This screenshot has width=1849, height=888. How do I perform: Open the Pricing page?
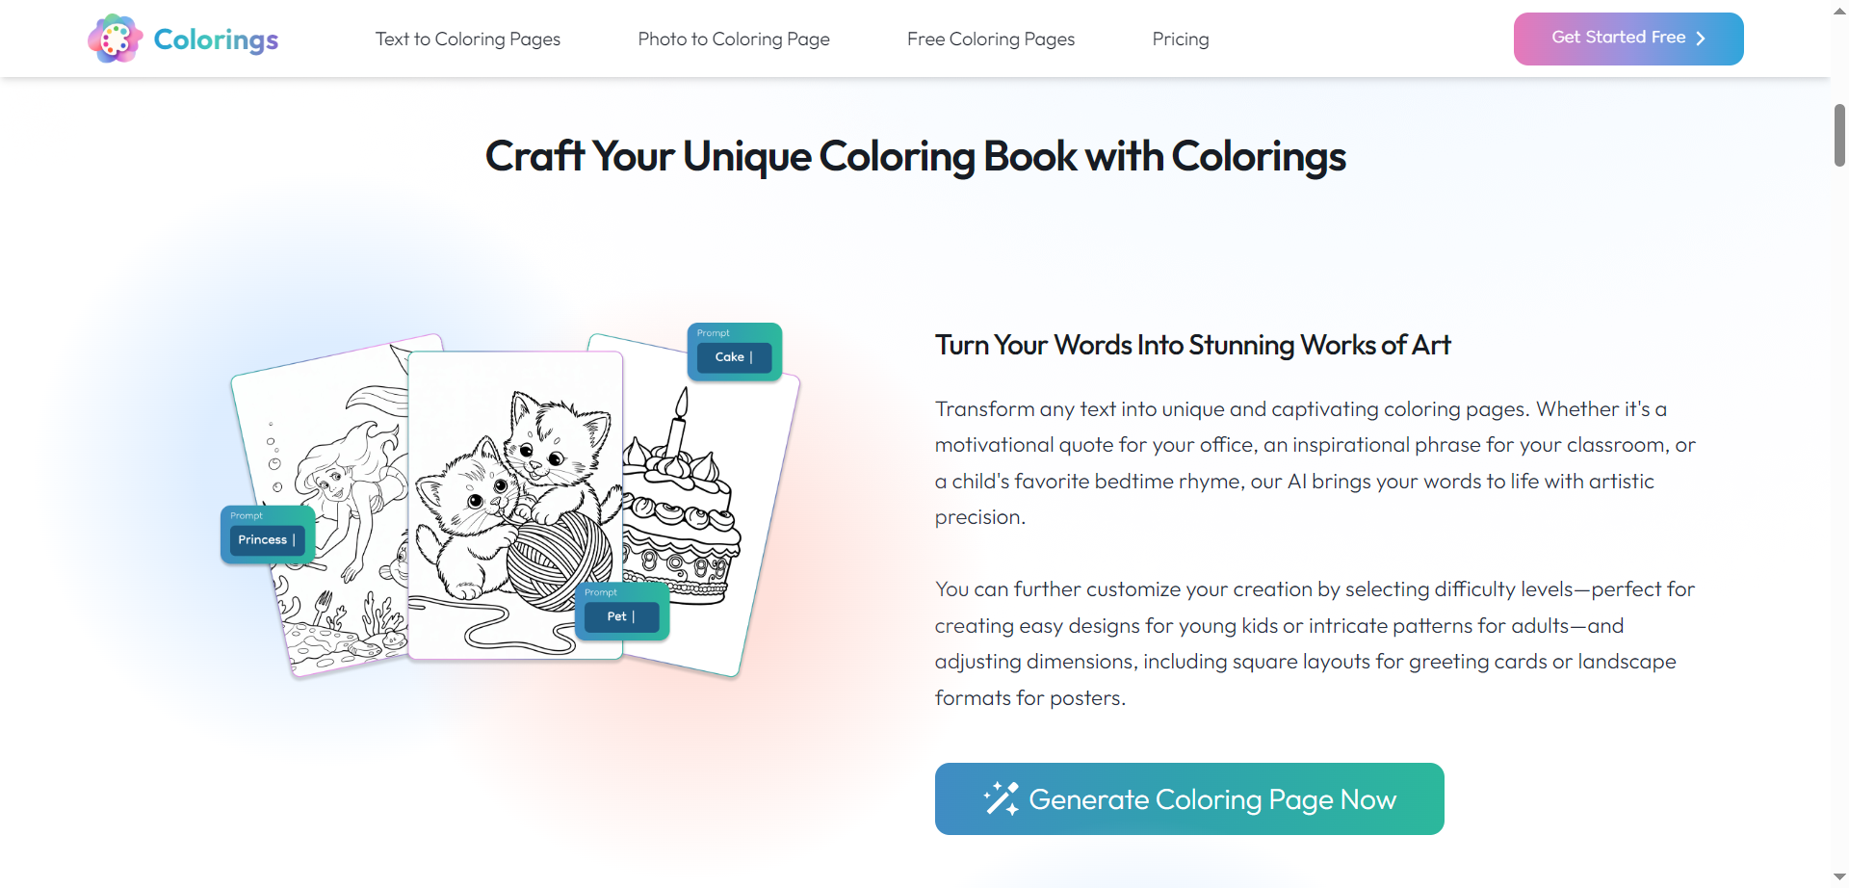click(1181, 39)
